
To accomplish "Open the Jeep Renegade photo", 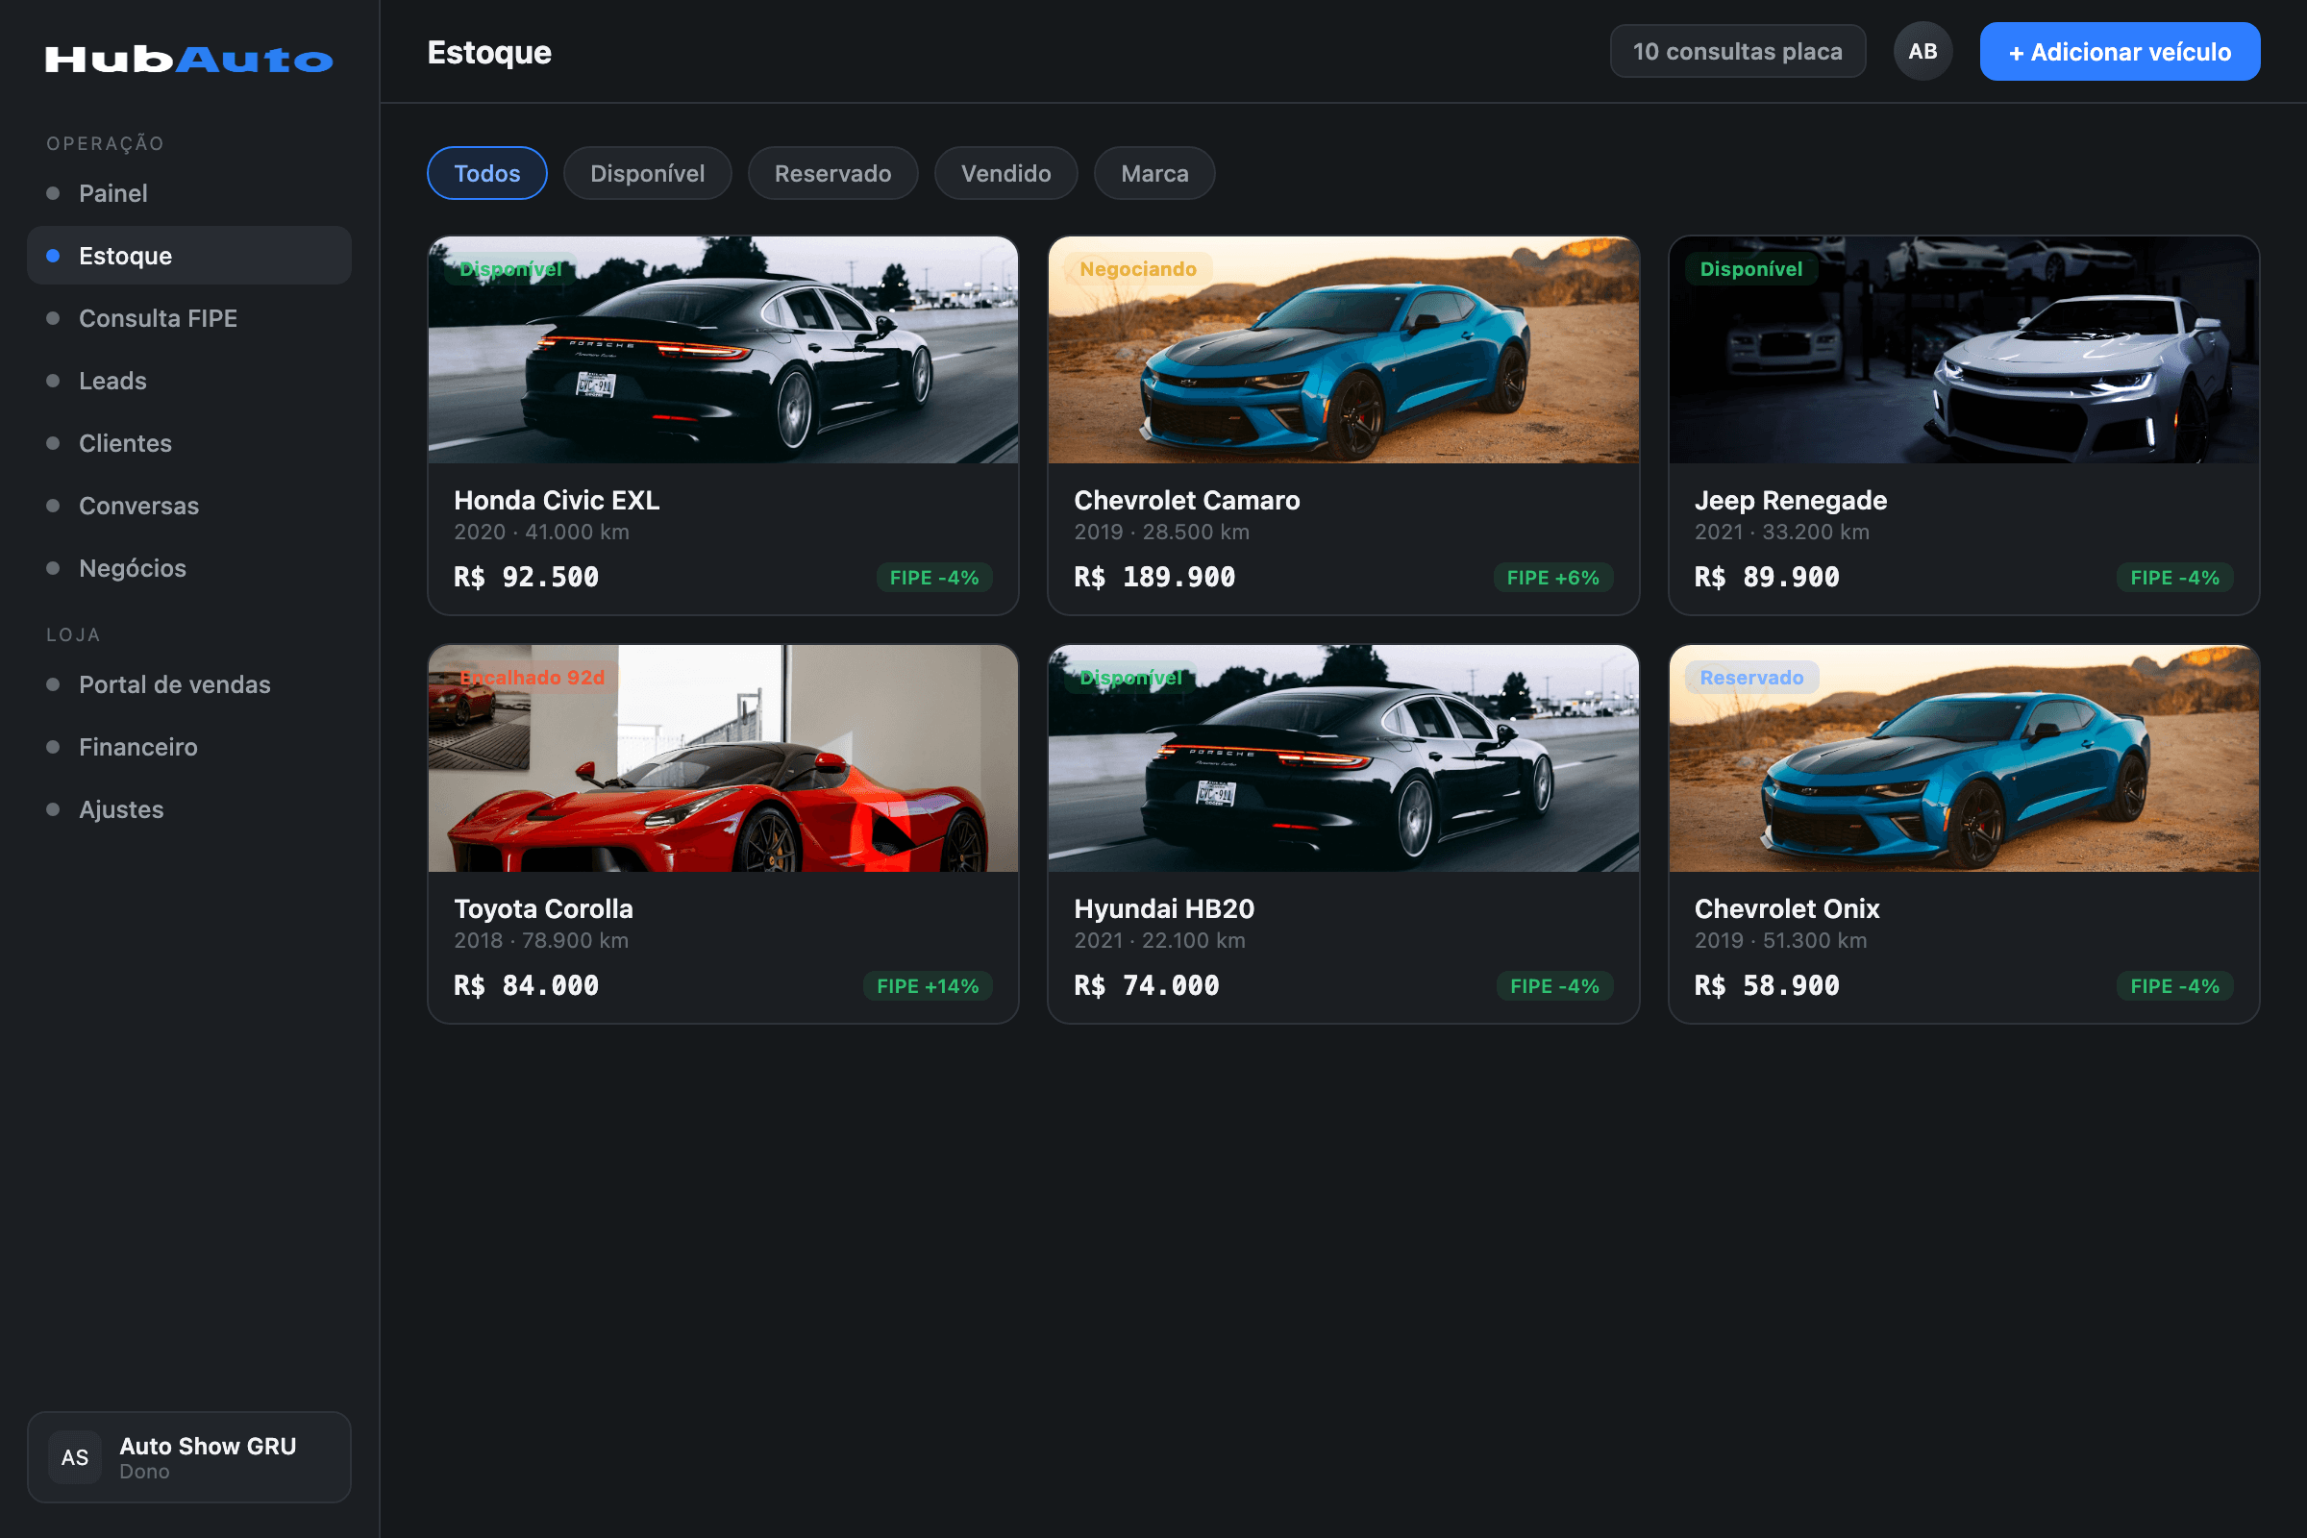I will pyautogui.click(x=1964, y=350).
